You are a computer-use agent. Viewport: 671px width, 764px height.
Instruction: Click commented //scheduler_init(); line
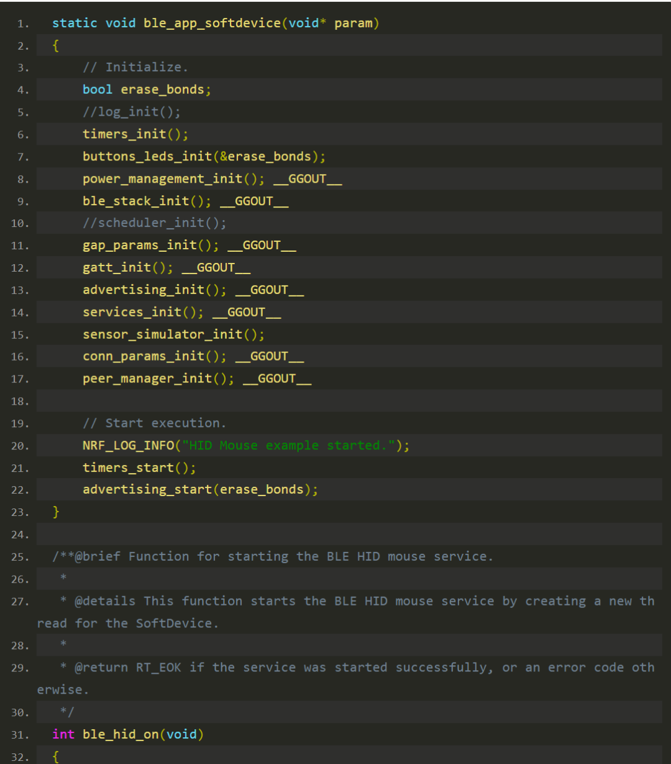(155, 223)
